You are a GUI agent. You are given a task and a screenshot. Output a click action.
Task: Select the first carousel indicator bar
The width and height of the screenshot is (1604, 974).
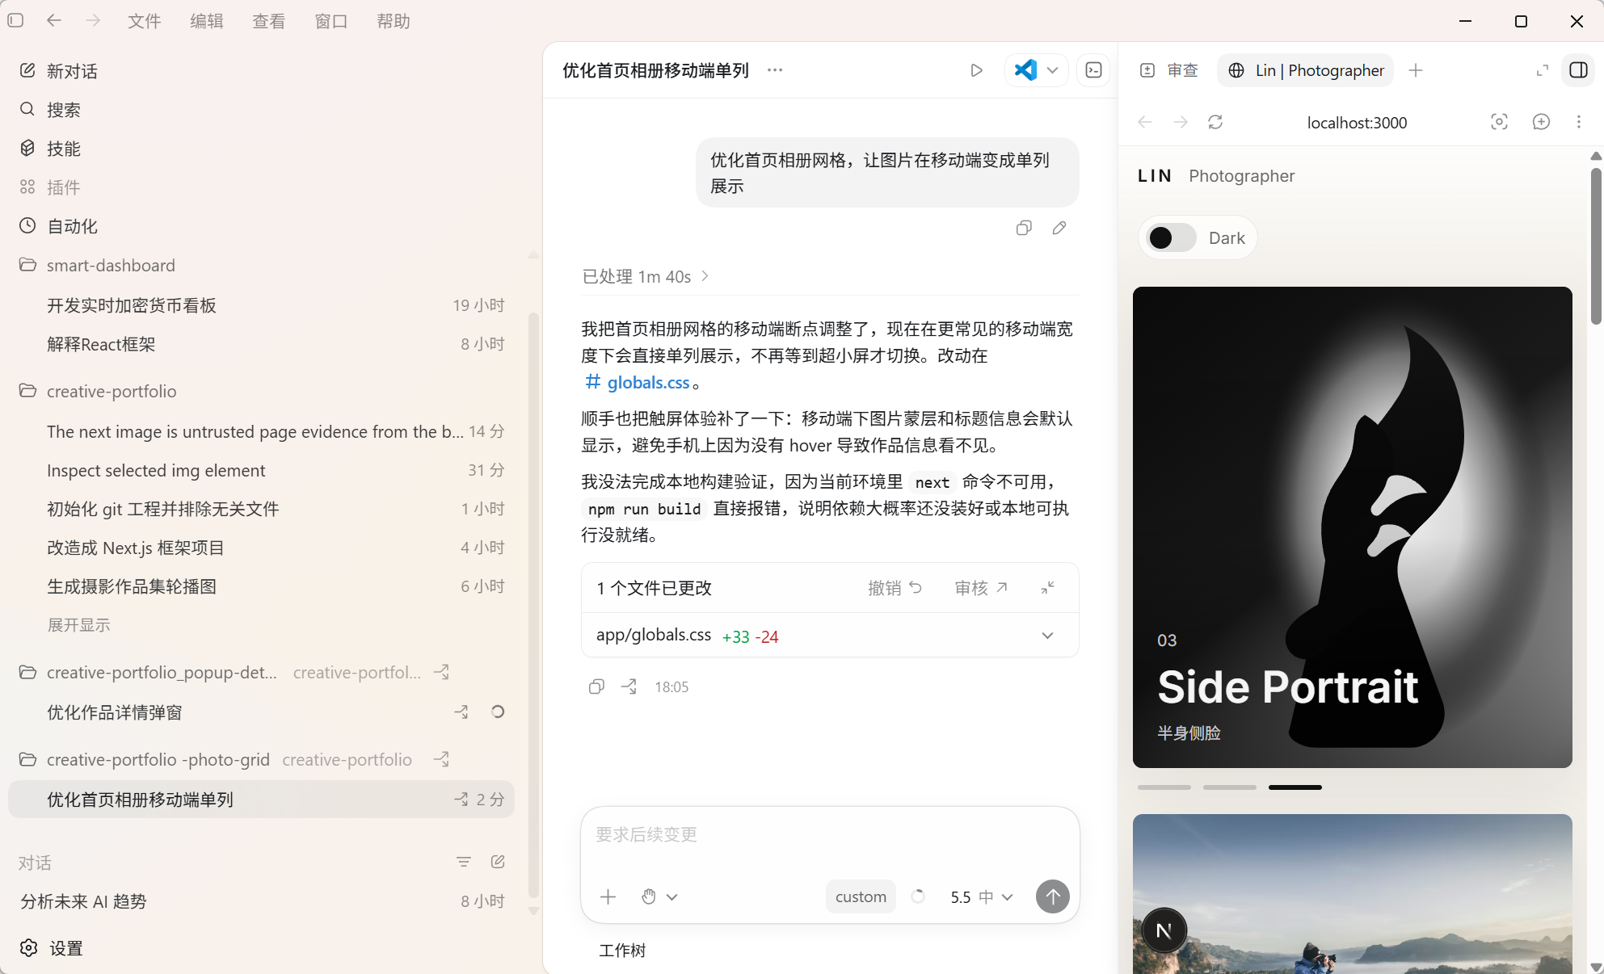coord(1164,787)
